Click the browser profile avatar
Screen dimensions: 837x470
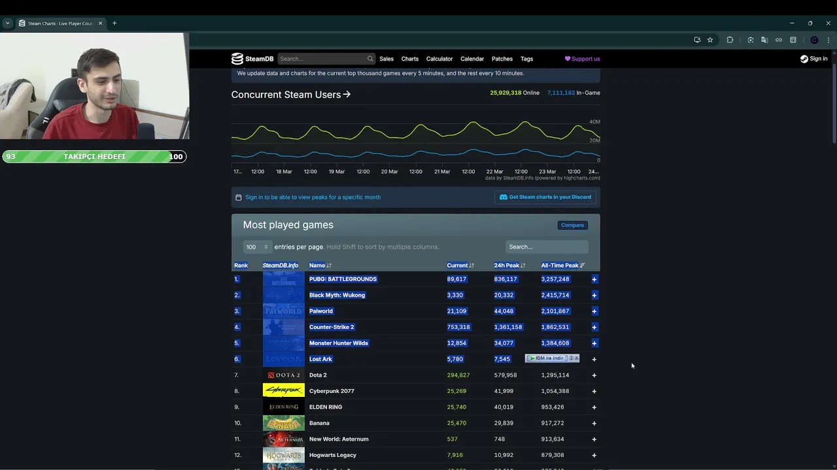click(x=814, y=40)
